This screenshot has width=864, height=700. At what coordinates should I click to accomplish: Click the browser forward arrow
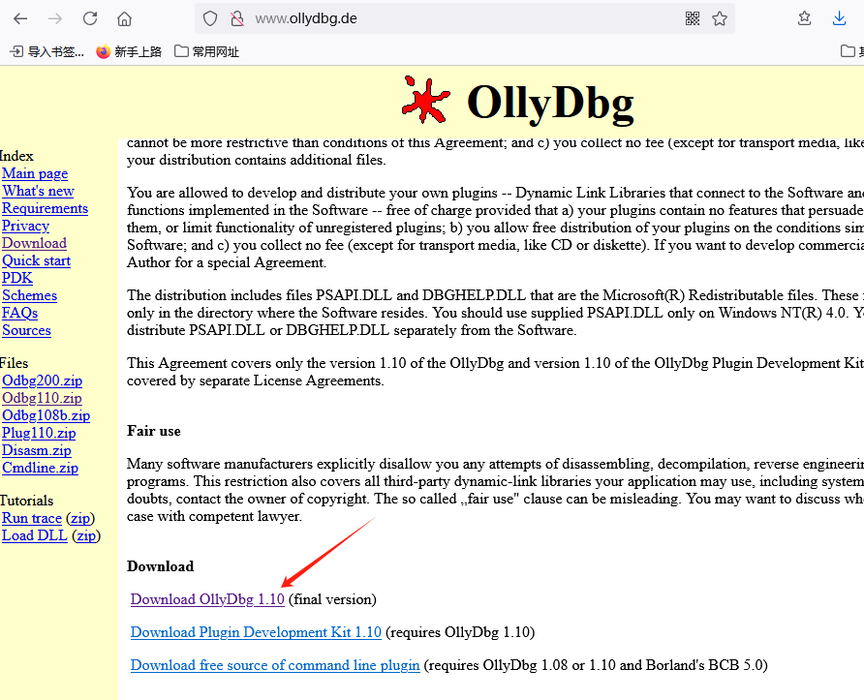tap(55, 18)
